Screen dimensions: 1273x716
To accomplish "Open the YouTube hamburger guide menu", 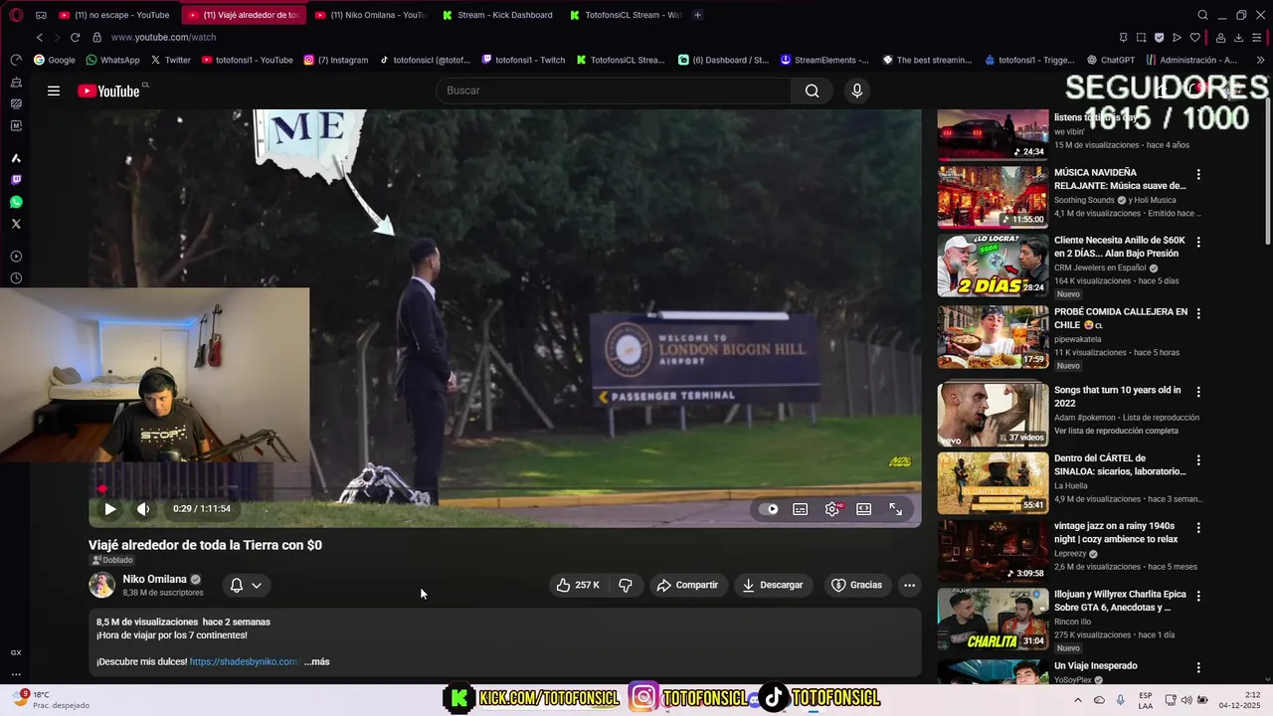I will 54,90.
